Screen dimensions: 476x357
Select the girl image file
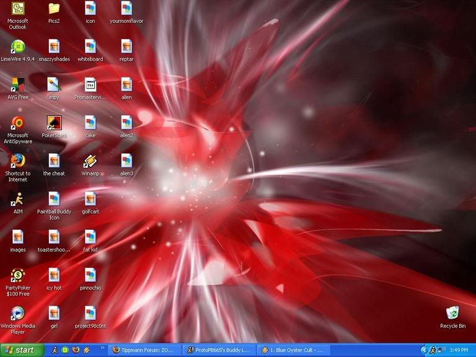[54, 314]
